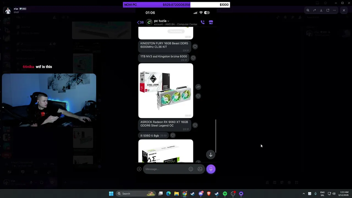352x198 pixels.
Task: Open the three-dot more options menu
Action: click(x=334, y=10)
